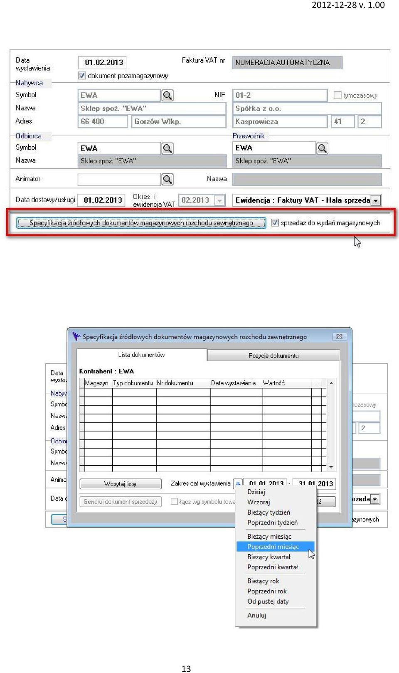Image resolution: width=399 pixels, height=673 pixels.
Task: Click Nazwa field Sklep spoż. "EWA" under Nabywca
Action: [152, 108]
